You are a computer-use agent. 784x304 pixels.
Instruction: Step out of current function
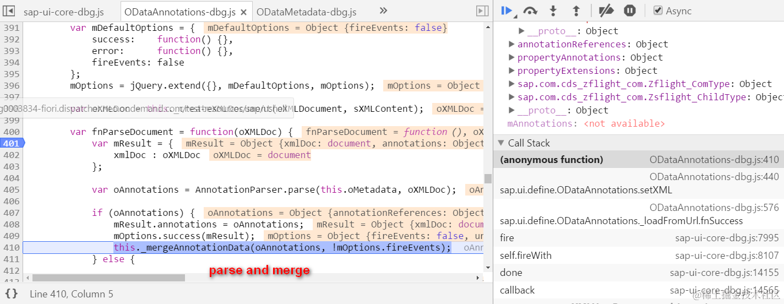[576, 10]
